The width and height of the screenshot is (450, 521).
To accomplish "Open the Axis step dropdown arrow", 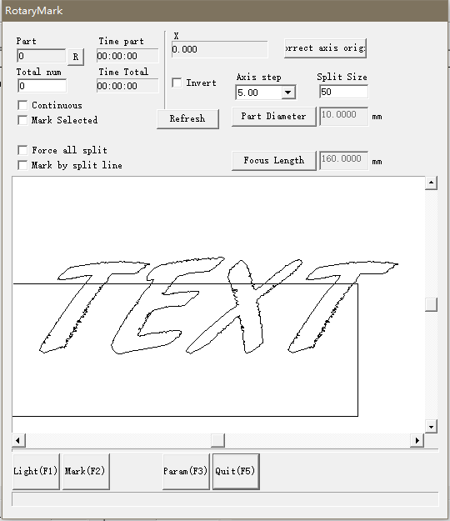I will click(288, 93).
